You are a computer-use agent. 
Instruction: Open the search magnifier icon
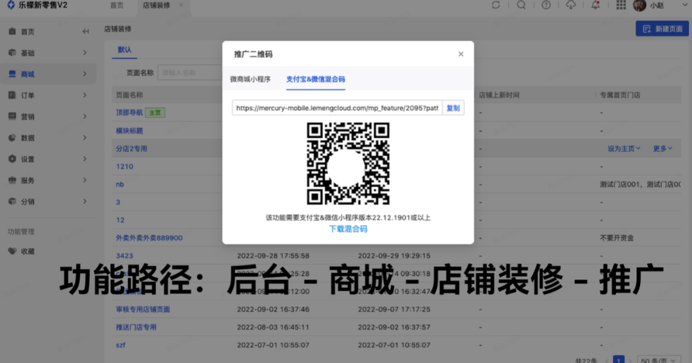[521, 5]
